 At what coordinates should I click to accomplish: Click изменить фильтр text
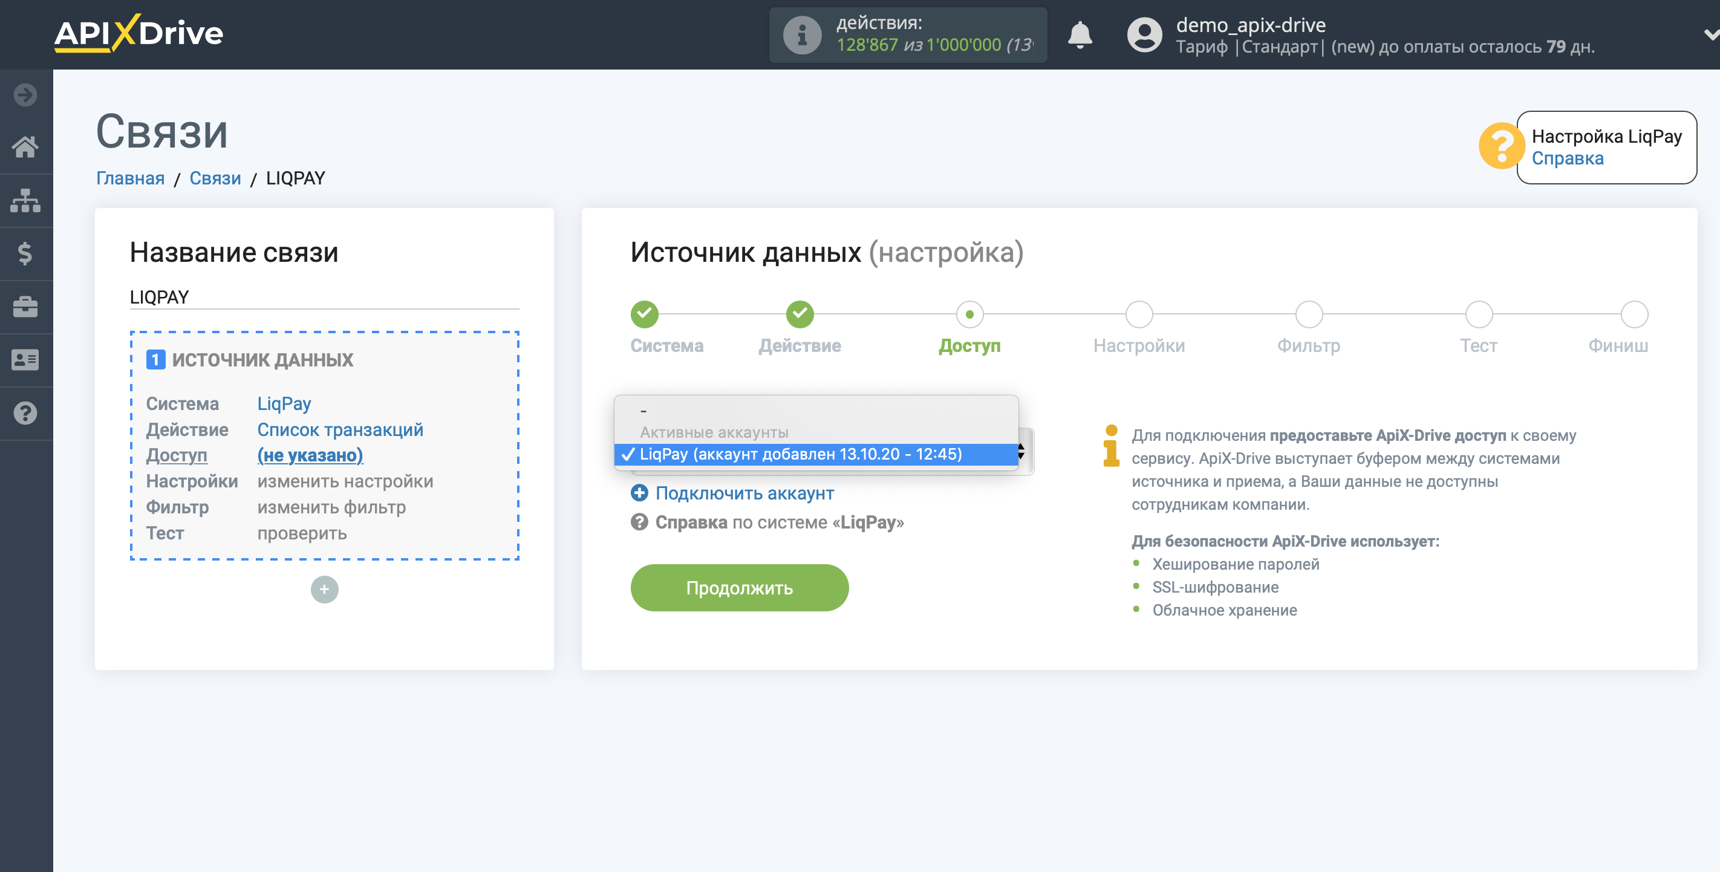click(332, 507)
